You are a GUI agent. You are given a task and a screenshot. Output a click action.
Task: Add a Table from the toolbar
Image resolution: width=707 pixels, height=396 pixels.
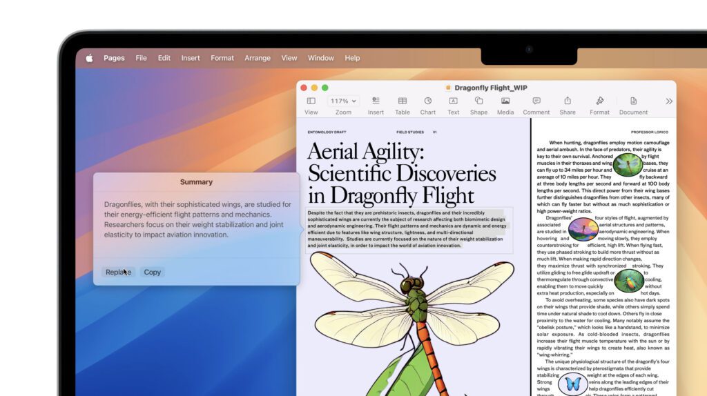click(403, 101)
